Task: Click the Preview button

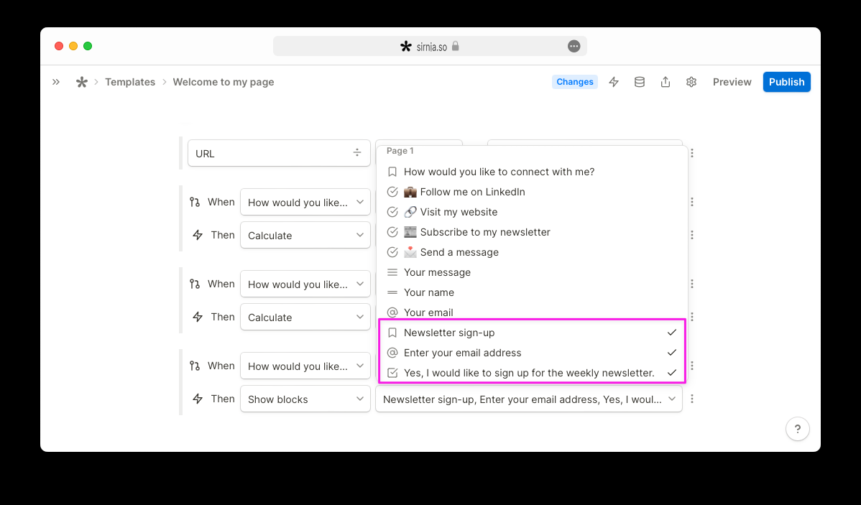Action: (x=732, y=82)
